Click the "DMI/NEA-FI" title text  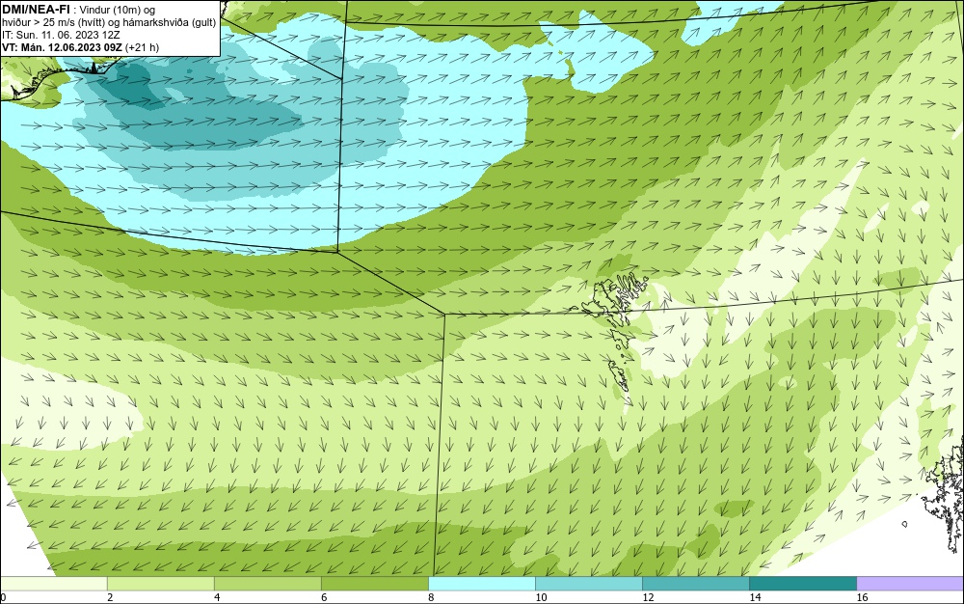(35, 10)
